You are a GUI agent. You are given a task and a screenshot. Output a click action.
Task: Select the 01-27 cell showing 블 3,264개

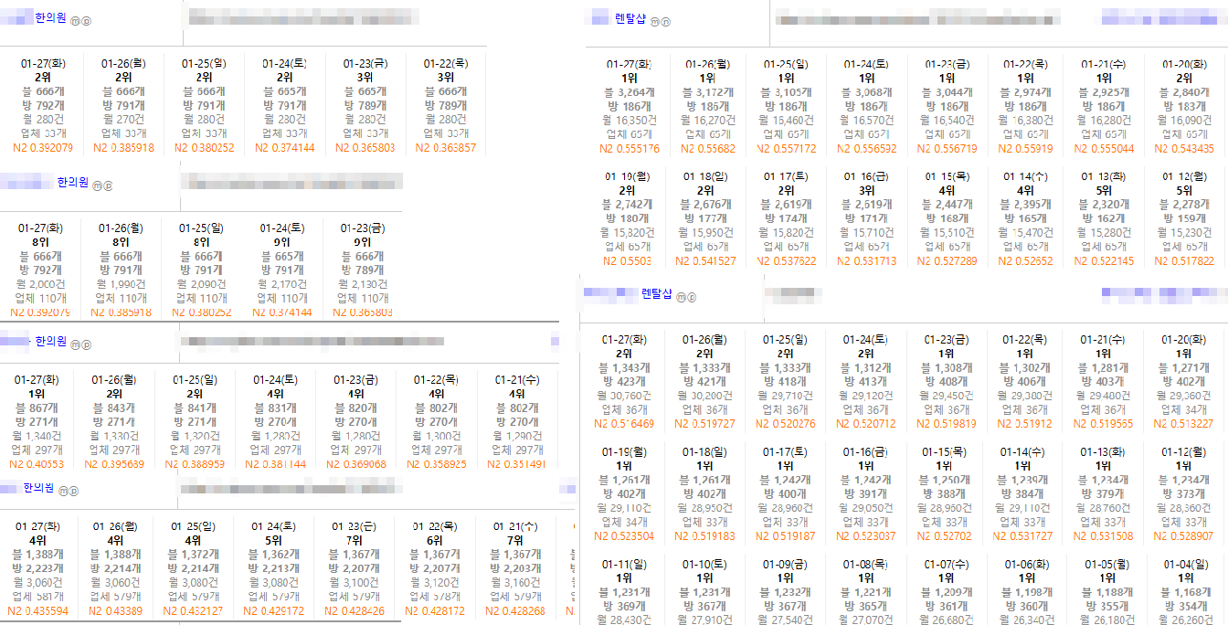pos(629,106)
